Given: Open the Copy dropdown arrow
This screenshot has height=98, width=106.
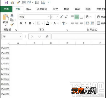Looking at the screenshot, I should [15, 20].
